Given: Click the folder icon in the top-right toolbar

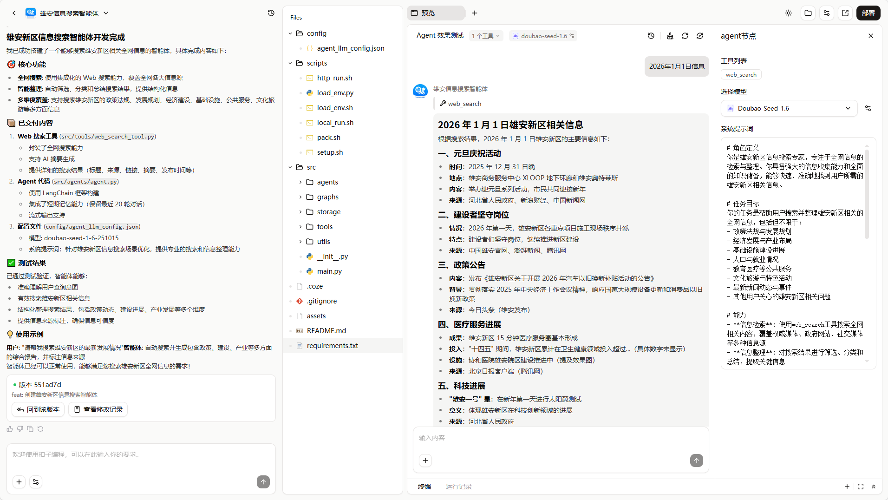Looking at the screenshot, I should coord(808,13).
